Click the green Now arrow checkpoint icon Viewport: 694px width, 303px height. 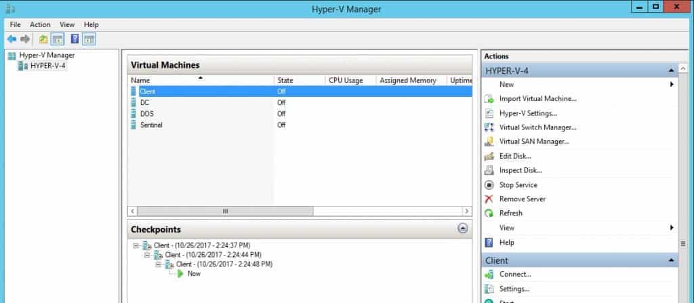tap(180, 274)
